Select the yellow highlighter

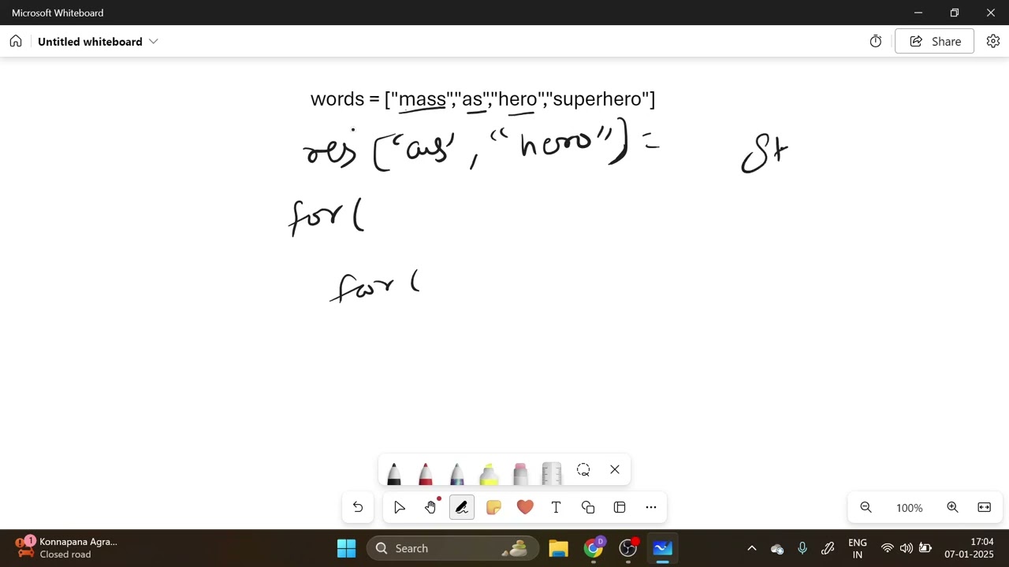[489, 472]
